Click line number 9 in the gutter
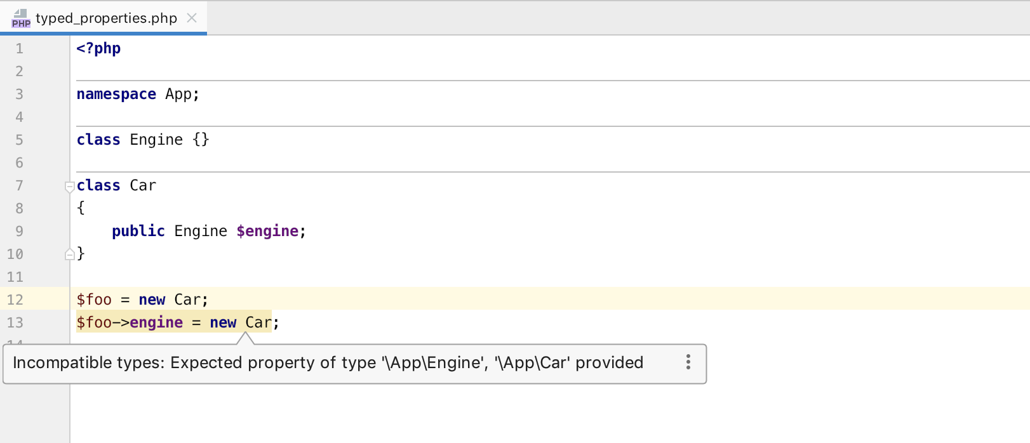Viewport: 1030px width, 443px height. coord(19,231)
